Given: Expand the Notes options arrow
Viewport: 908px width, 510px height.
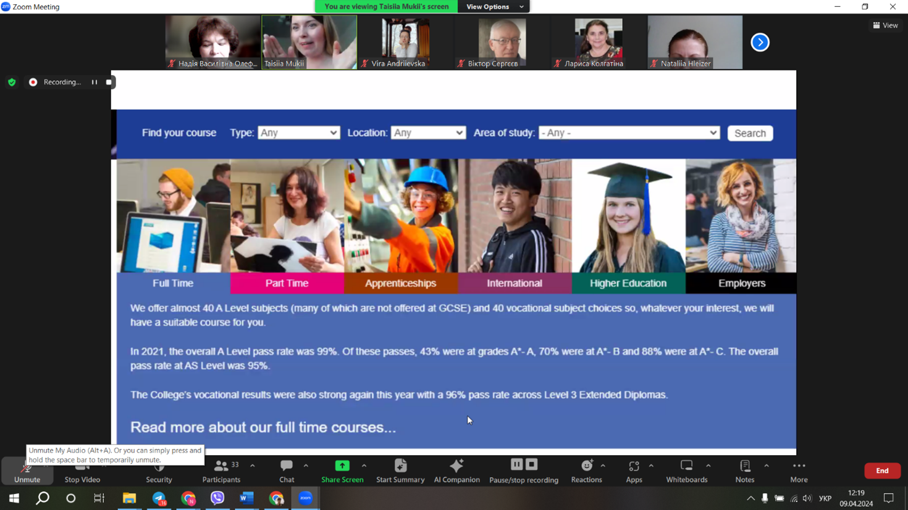Looking at the screenshot, I should pyautogui.click(x=767, y=466).
